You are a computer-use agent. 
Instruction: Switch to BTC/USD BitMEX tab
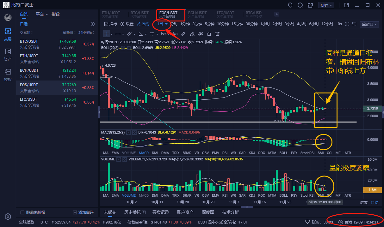coord(253,14)
